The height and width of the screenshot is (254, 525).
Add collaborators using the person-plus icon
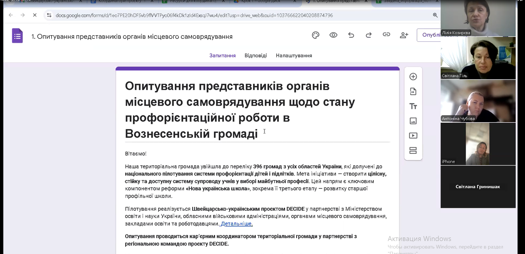404,35
